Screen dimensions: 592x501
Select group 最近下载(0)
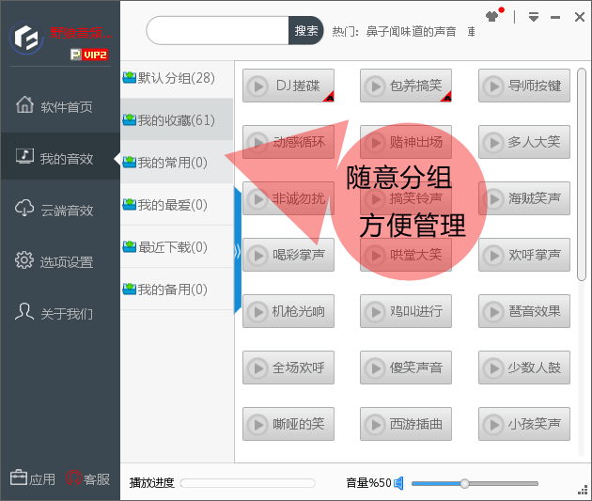177,247
